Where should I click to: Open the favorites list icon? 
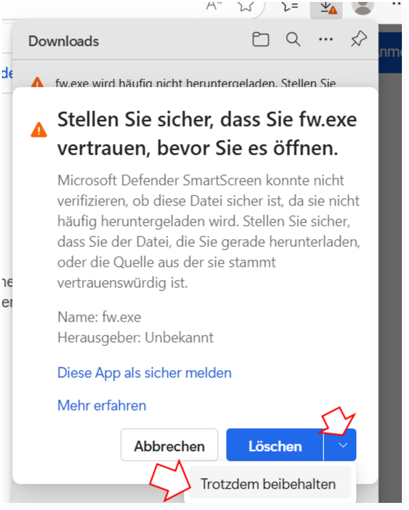pyautogui.click(x=289, y=6)
